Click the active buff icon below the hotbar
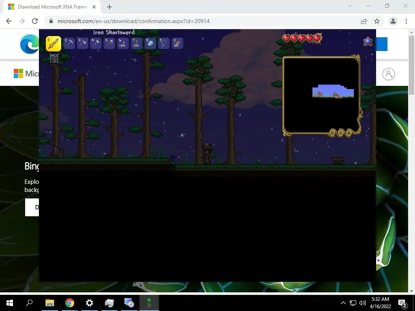Image resolution: width=415 pixels, height=311 pixels. [x=54, y=58]
